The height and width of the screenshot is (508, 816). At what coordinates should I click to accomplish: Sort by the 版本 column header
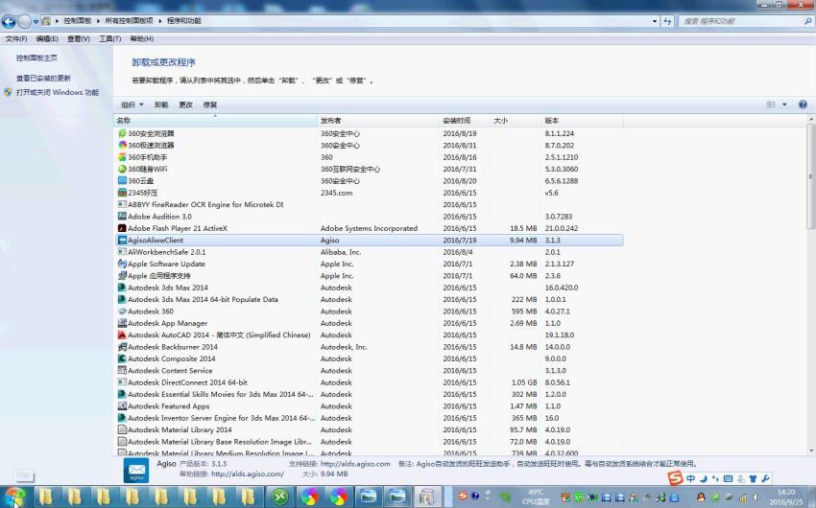point(582,121)
